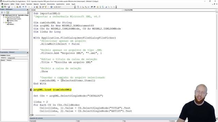Collapse the Módulos folder
The width and height of the screenshot is (218, 122).
[x=4, y=22]
